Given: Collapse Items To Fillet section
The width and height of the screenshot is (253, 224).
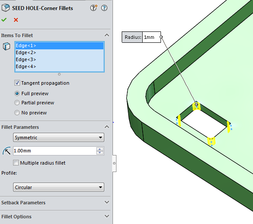Looking at the screenshot, I should pos(107,35).
